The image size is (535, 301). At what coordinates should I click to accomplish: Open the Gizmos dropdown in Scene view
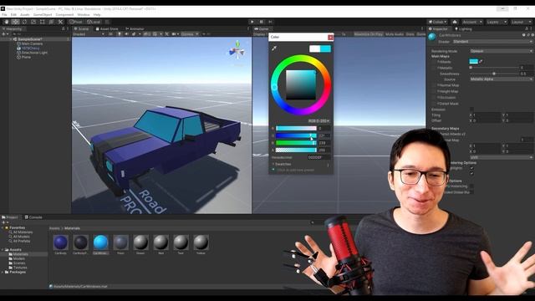190,34
